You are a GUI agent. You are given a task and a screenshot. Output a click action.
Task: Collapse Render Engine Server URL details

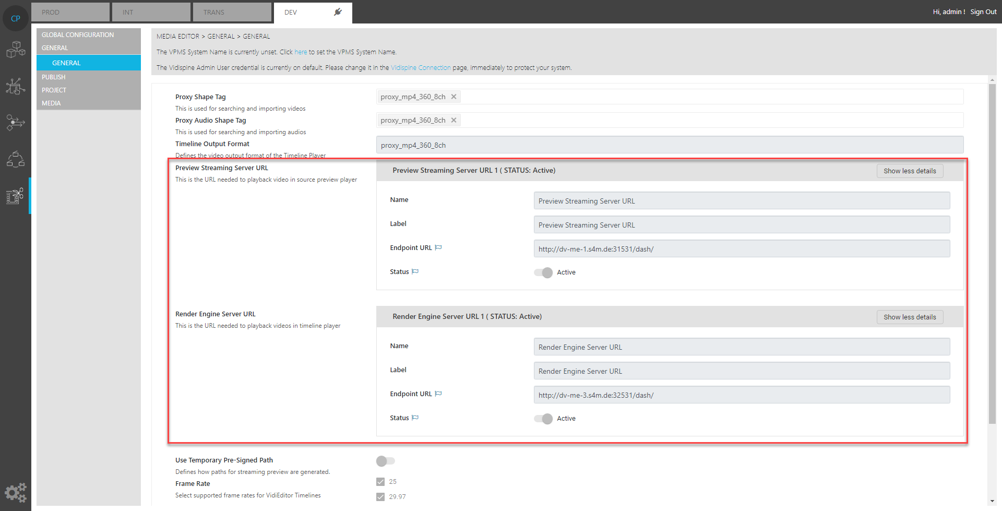point(910,317)
